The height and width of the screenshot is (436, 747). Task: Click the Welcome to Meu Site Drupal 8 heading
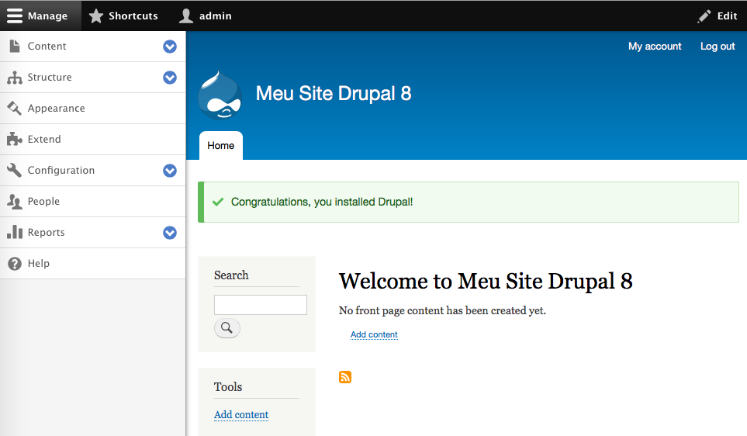[486, 281]
